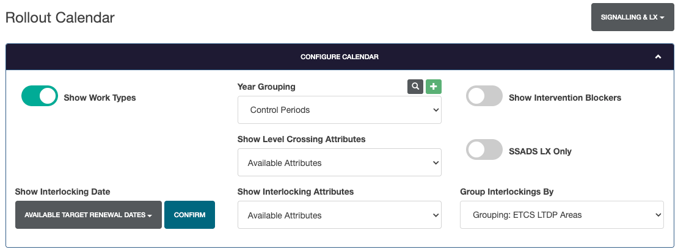The image size is (678, 252).
Task: Disable the Show Work Types switch
Action: point(40,96)
